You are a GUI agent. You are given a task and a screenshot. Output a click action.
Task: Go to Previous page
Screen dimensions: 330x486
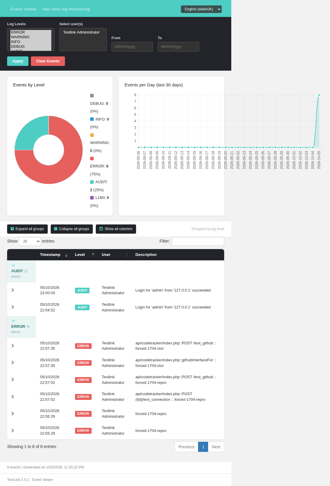tap(186, 447)
